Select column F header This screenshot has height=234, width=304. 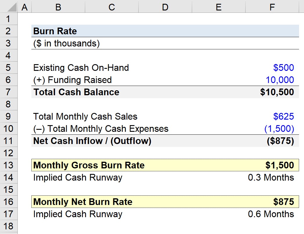tap(272, 7)
